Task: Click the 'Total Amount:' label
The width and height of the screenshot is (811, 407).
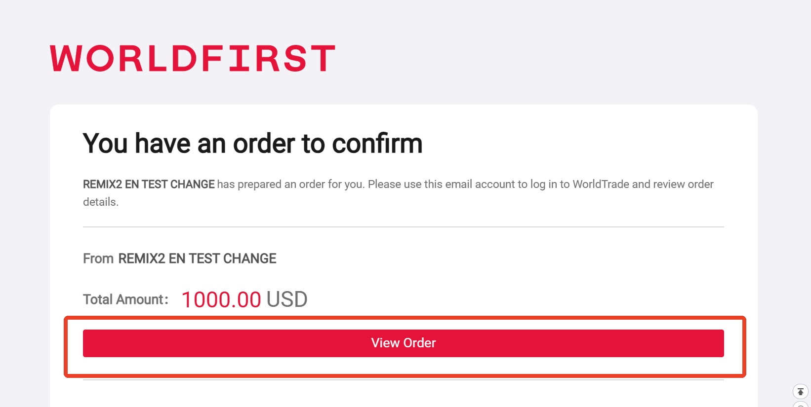Action: (125, 299)
